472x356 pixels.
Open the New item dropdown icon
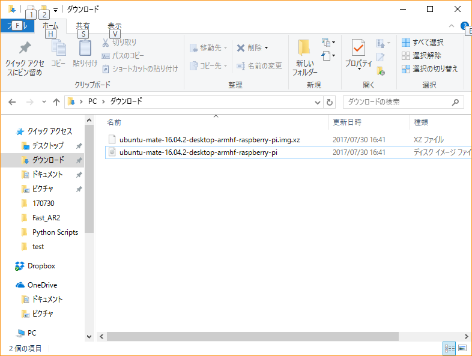(x=328, y=43)
